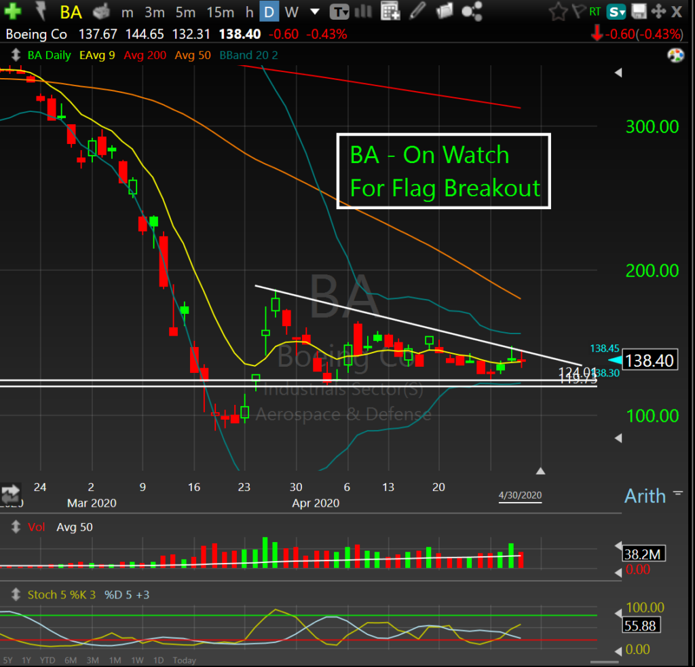
Task: Click the Stoch pane up-down arrows
Action: coord(16,594)
